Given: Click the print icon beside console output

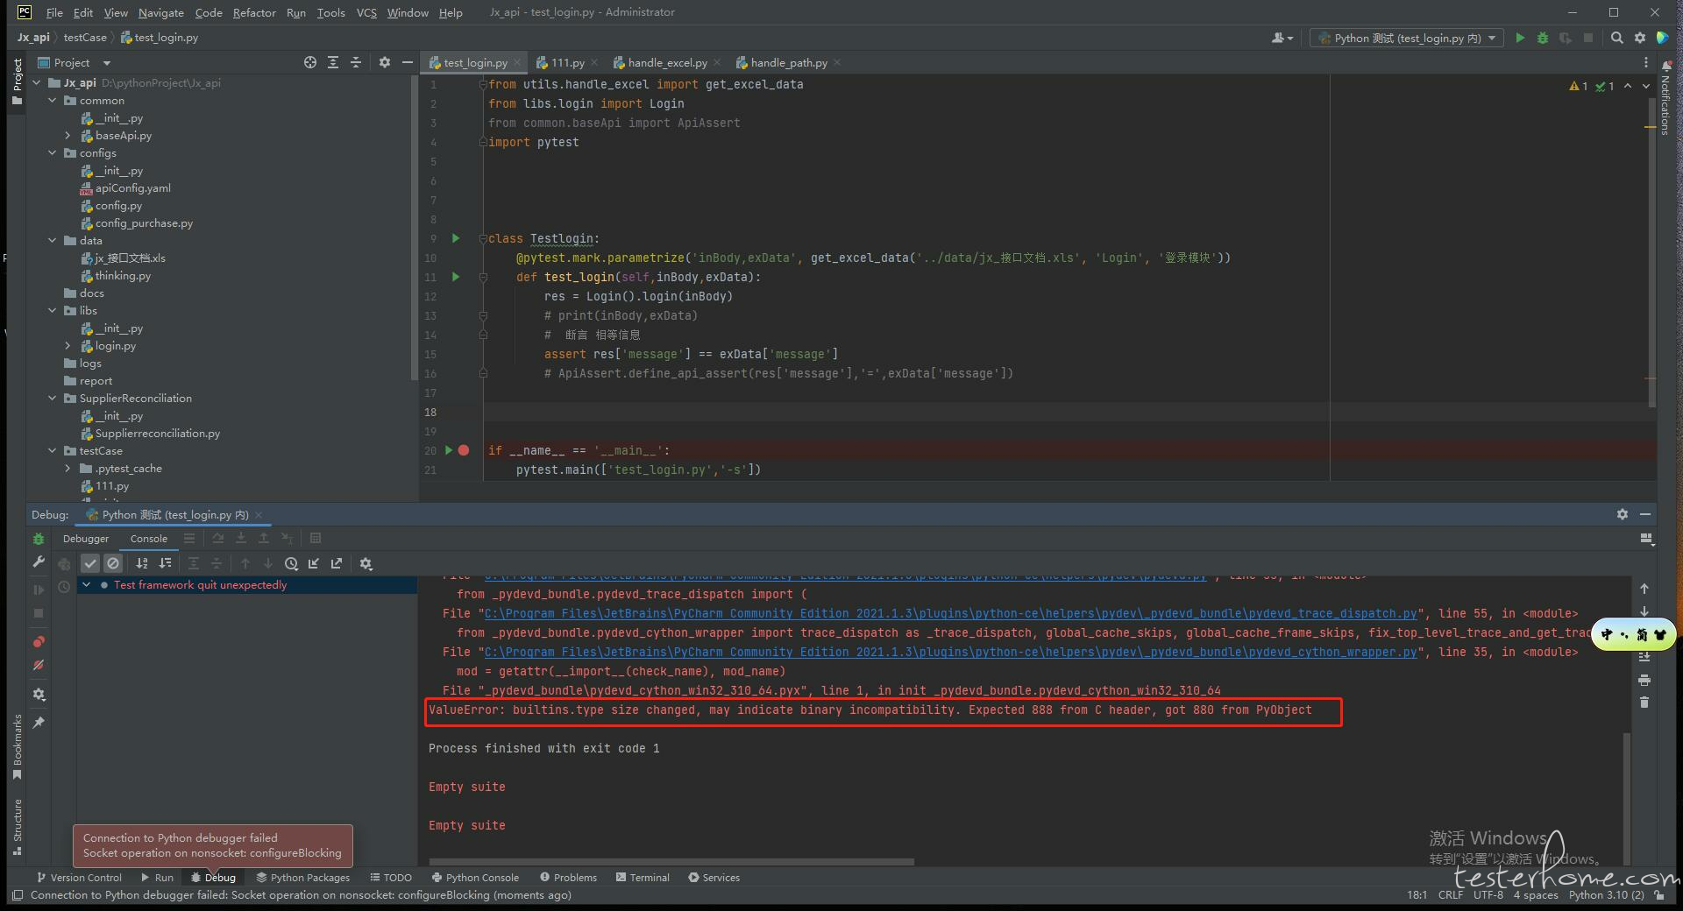Looking at the screenshot, I should pos(1644,680).
